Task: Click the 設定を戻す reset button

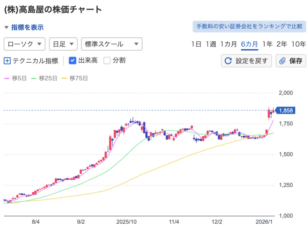Action: coord(246,61)
